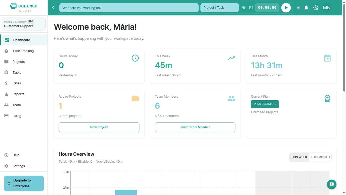Click the 'Hours Overview' heading

point(76,154)
